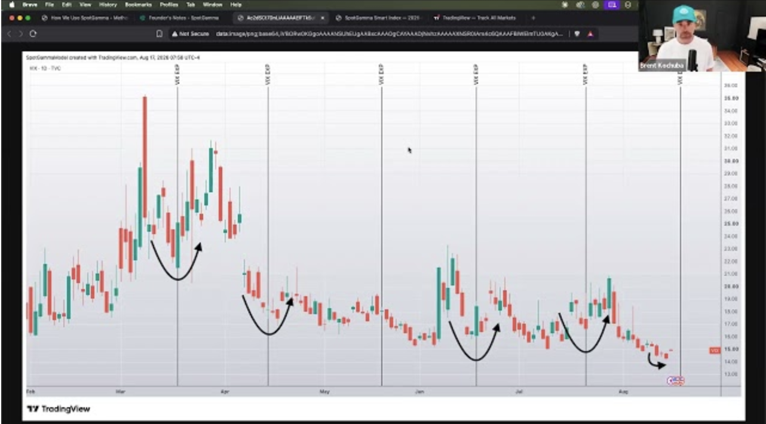Open the Apple menu

click(x=11, y=4)
